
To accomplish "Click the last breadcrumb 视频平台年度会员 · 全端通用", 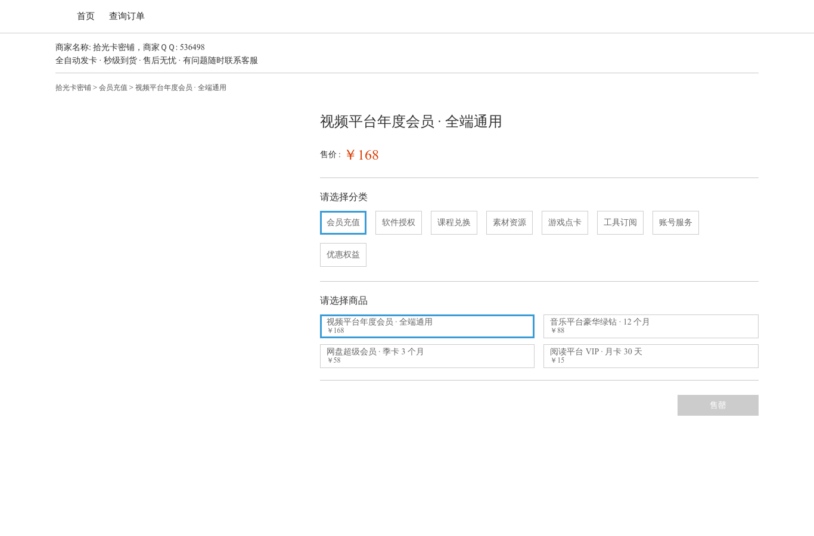I will [181, 88].
